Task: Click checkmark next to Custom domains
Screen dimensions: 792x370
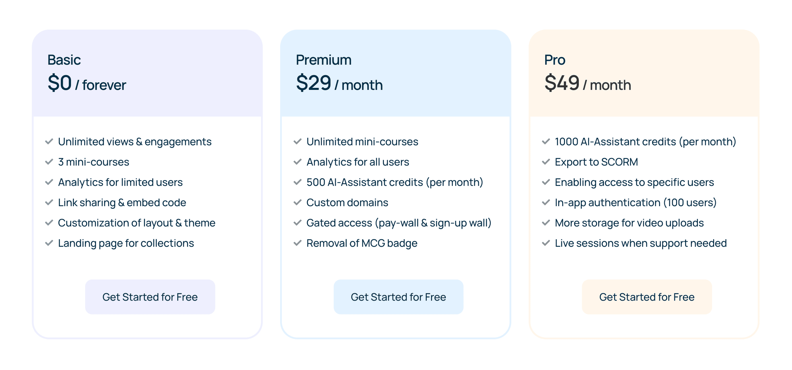Action: [298, 202]
